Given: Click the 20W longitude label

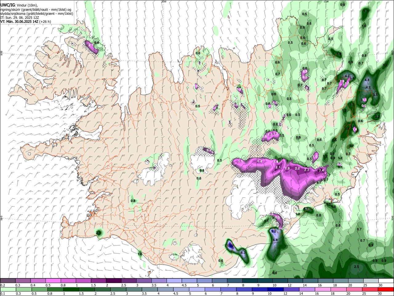Looking at the screenshot, I should click(164, 2).
